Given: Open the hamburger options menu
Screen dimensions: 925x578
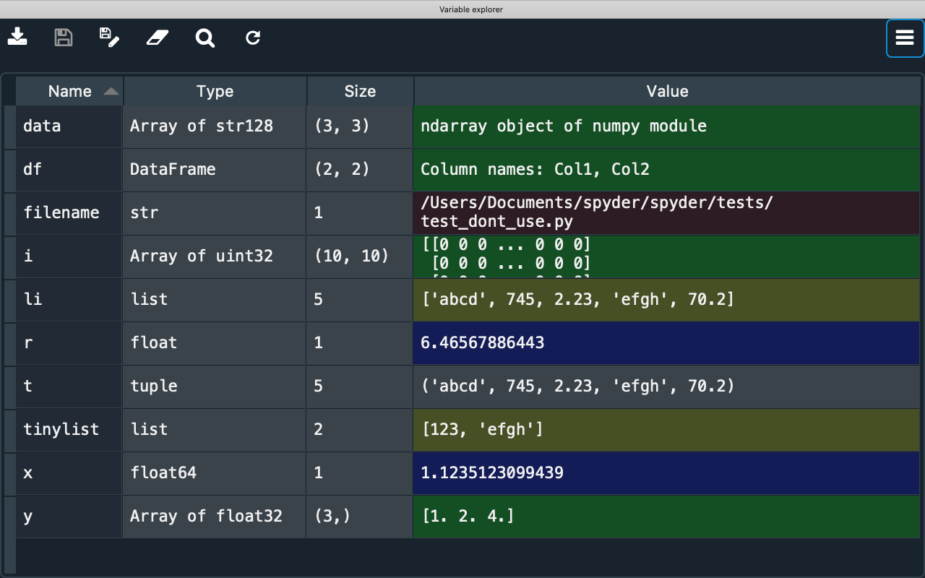Looking at the screenshot, I should pyautogui.click(x=905, y=38).
